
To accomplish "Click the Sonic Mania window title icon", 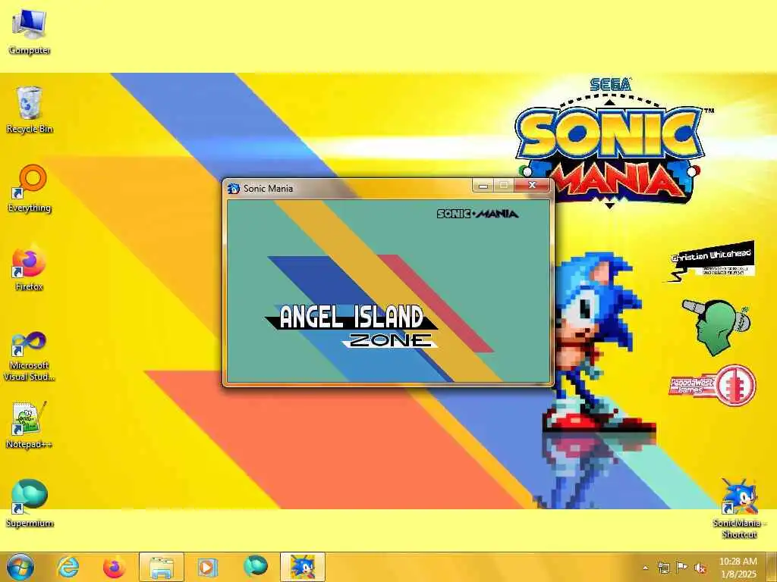I will click(234, 188).
